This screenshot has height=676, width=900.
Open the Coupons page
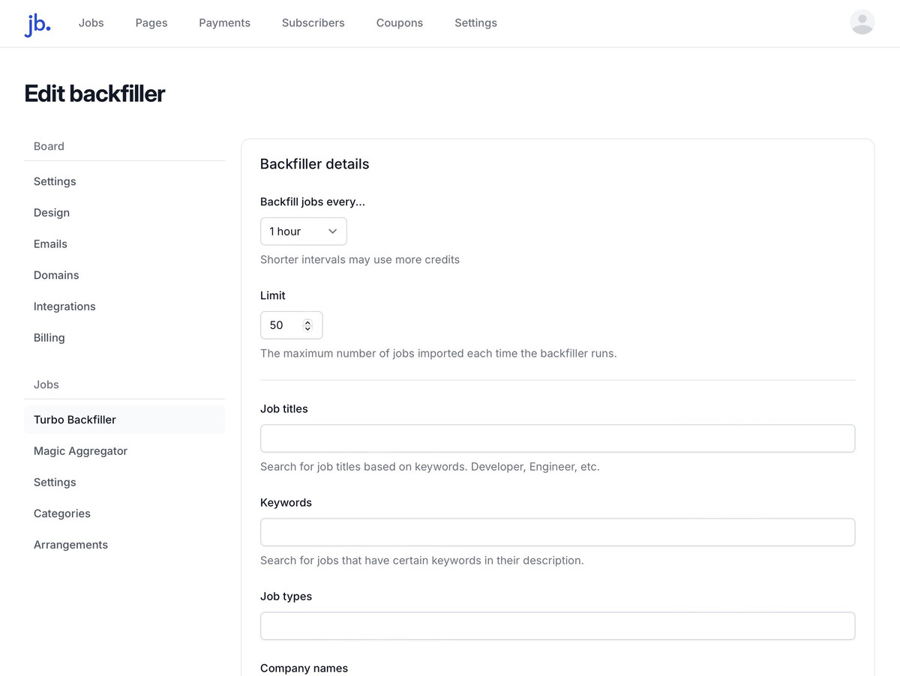coord(399,23)
